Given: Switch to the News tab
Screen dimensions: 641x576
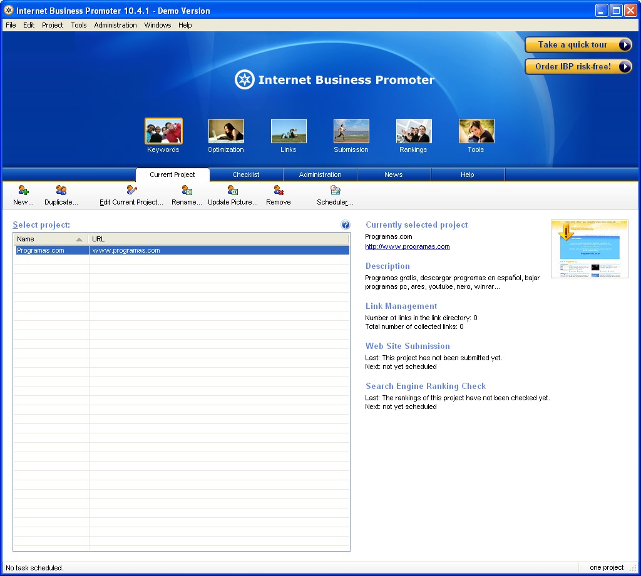Looking at the screenshot, I should tap(394, 174).
